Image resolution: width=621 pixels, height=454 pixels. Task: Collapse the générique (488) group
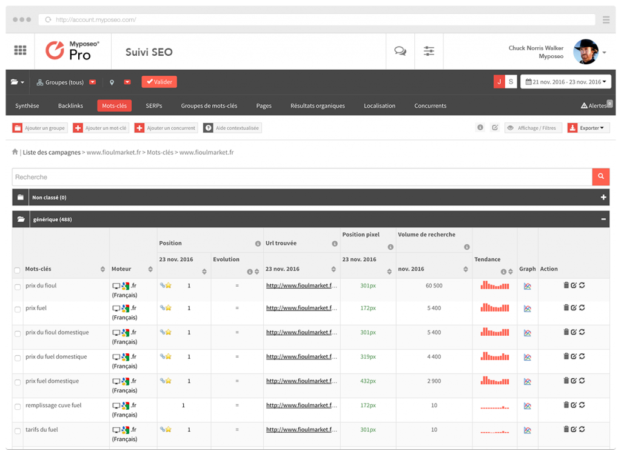click(x=603, y=219)
